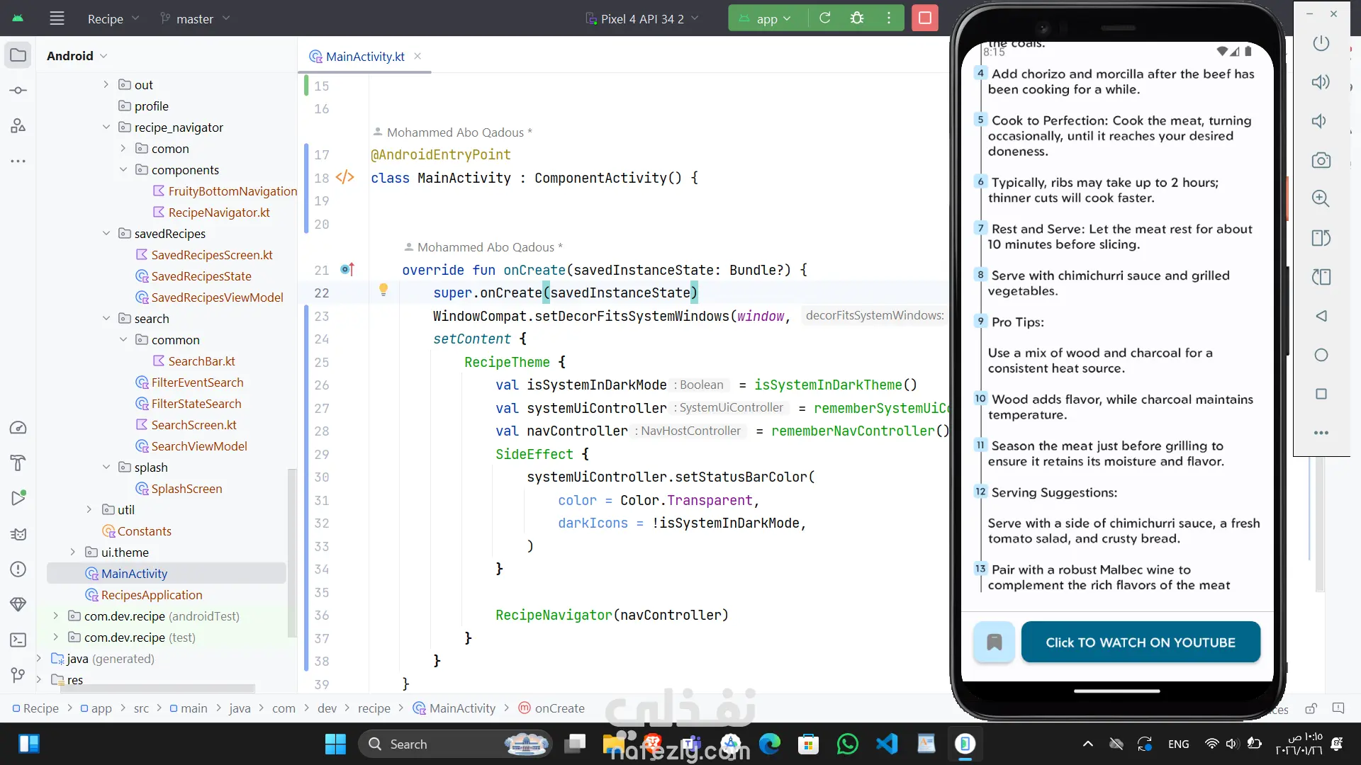This screenshot has width=1361, height=765.
Task: Open the Terminal tool window icon
Action: (x=18, y=640)
